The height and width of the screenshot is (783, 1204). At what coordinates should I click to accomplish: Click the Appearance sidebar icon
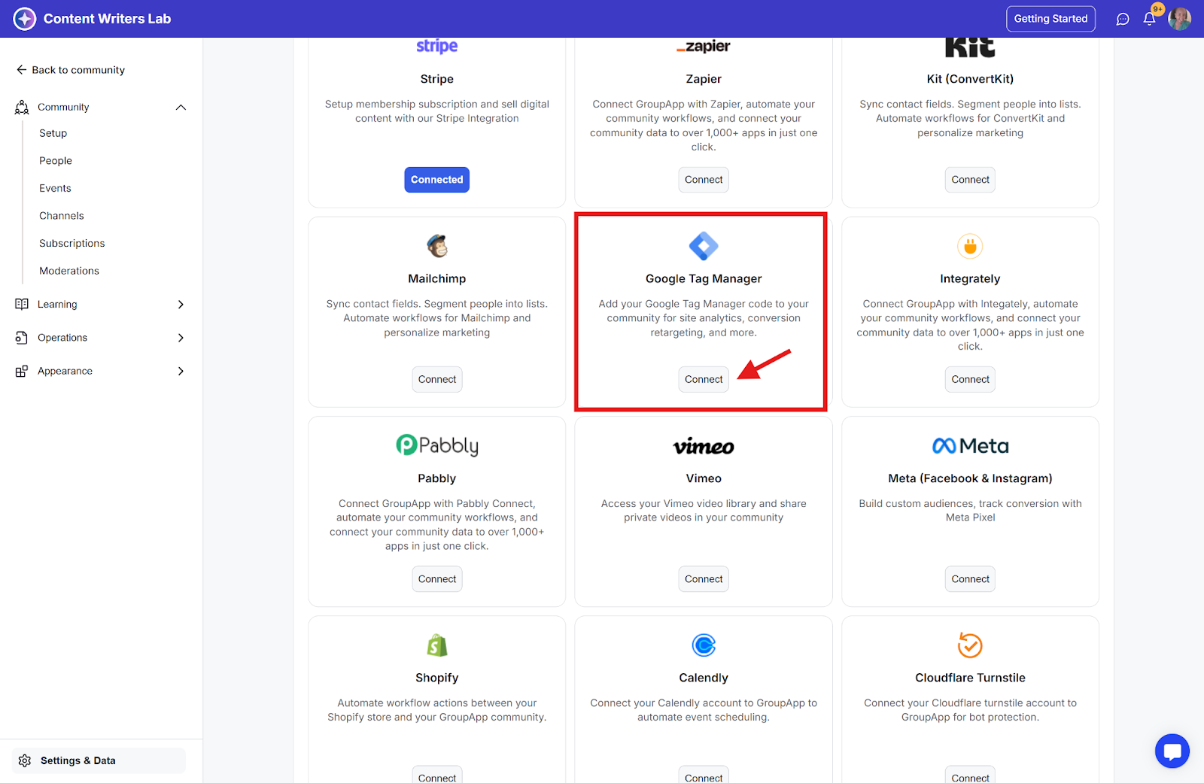[22, 371]
